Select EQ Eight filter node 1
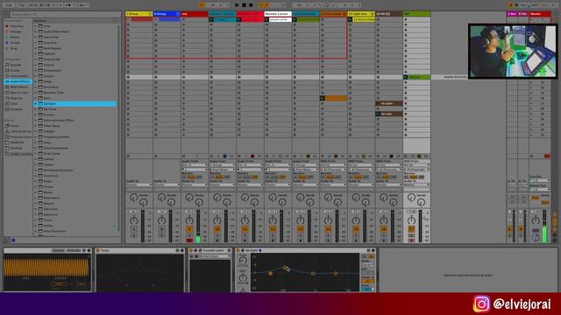The height and width of the screenshot is (315, 561). pos(271,273)
